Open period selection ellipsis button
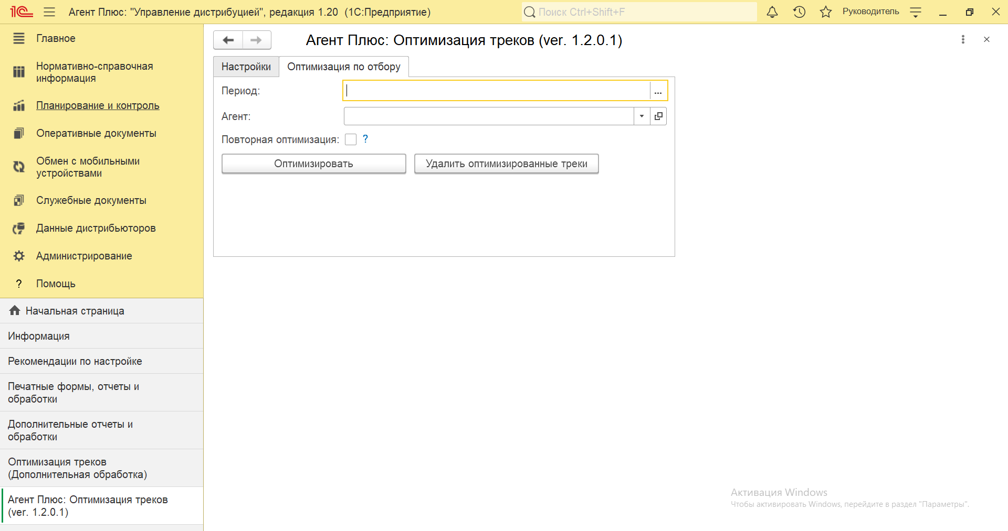1008x531 pixels. coord(658,91)
